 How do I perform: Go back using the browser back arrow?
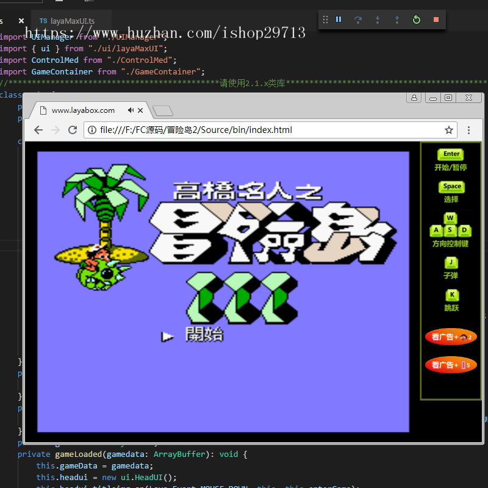[38, 129]
